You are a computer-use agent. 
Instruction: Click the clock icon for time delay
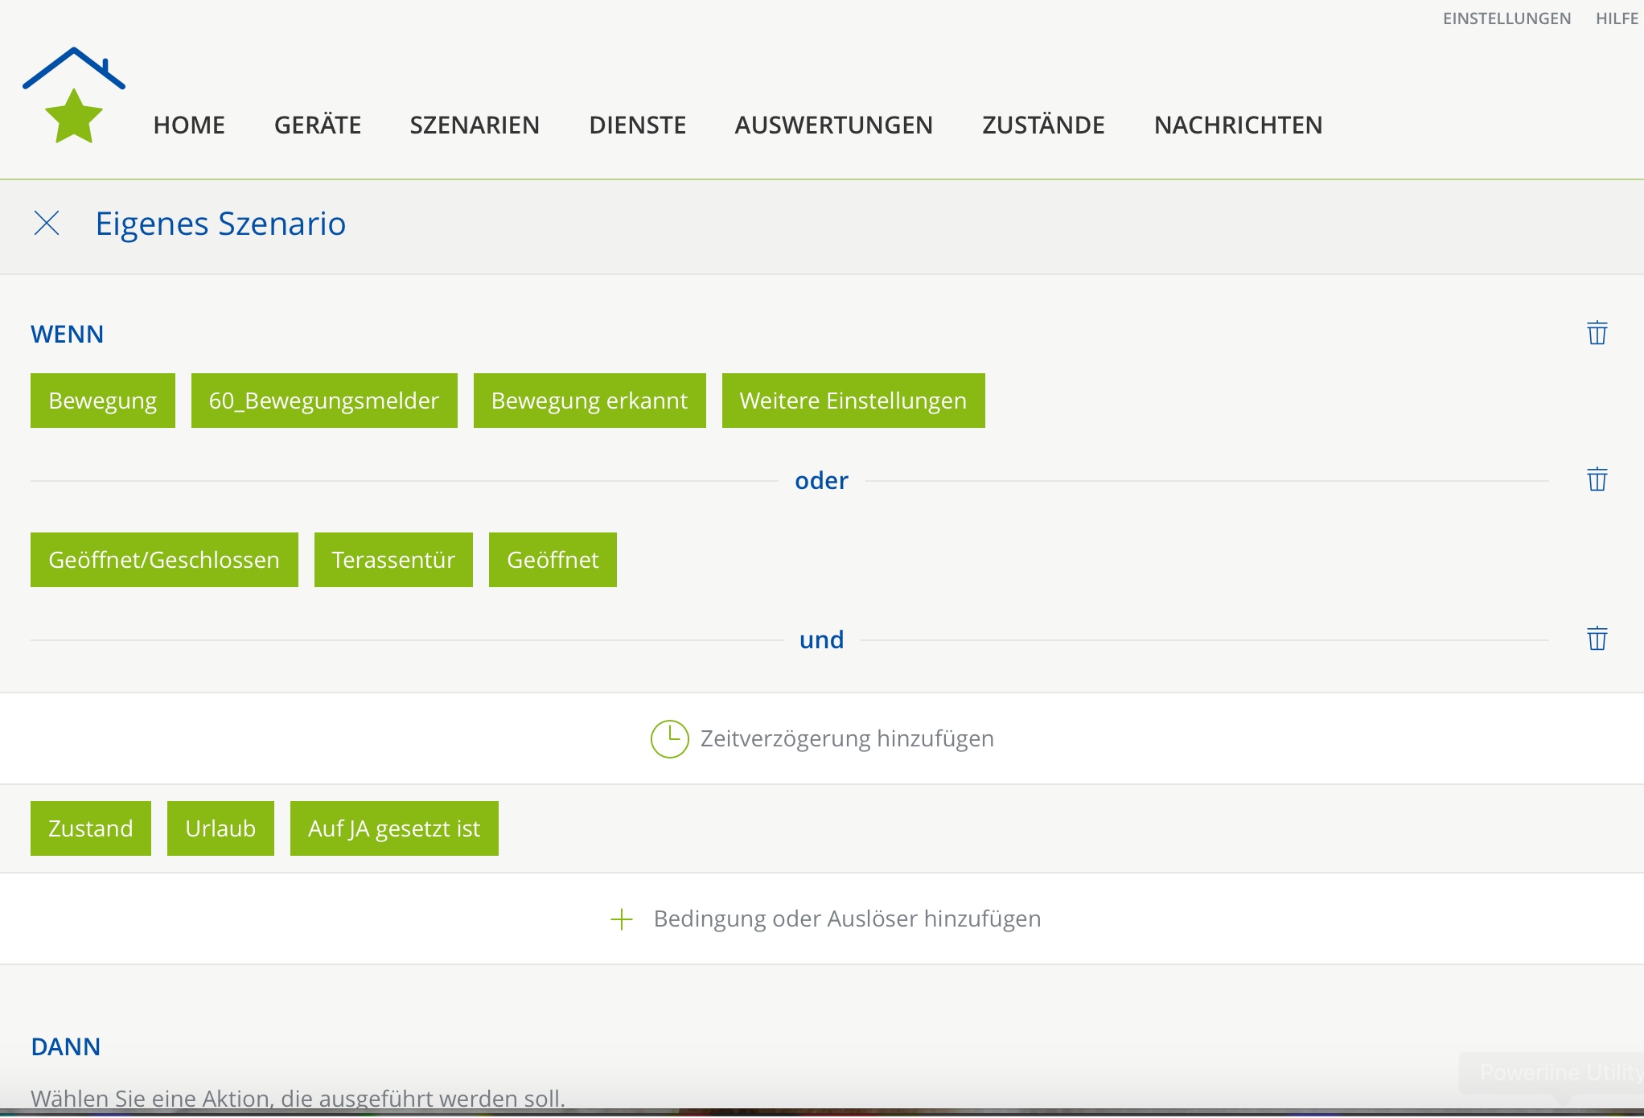[x=669, y=738]
